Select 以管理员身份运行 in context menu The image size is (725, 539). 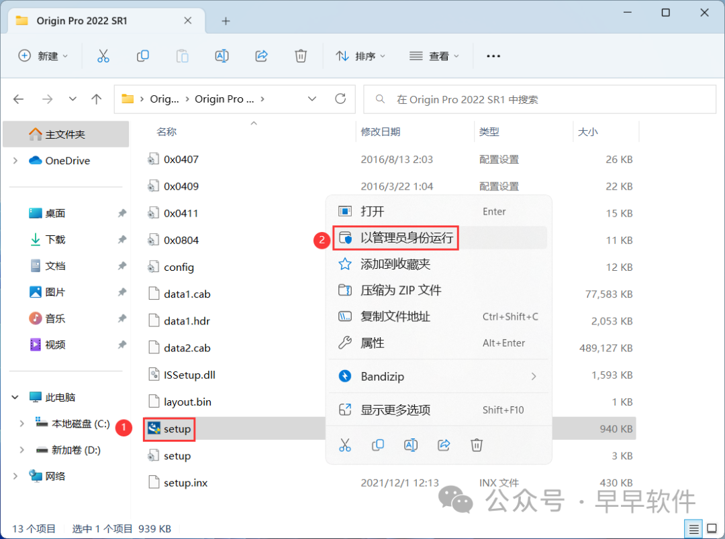click(406, 238)
